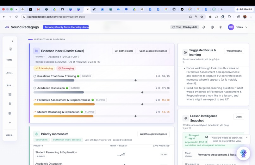Expand the left sidebar with the chevron

[13, 41]
